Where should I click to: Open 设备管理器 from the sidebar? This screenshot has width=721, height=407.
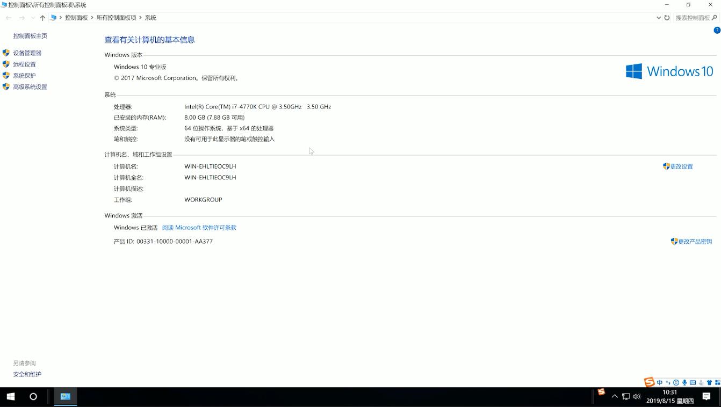point(27,53)
